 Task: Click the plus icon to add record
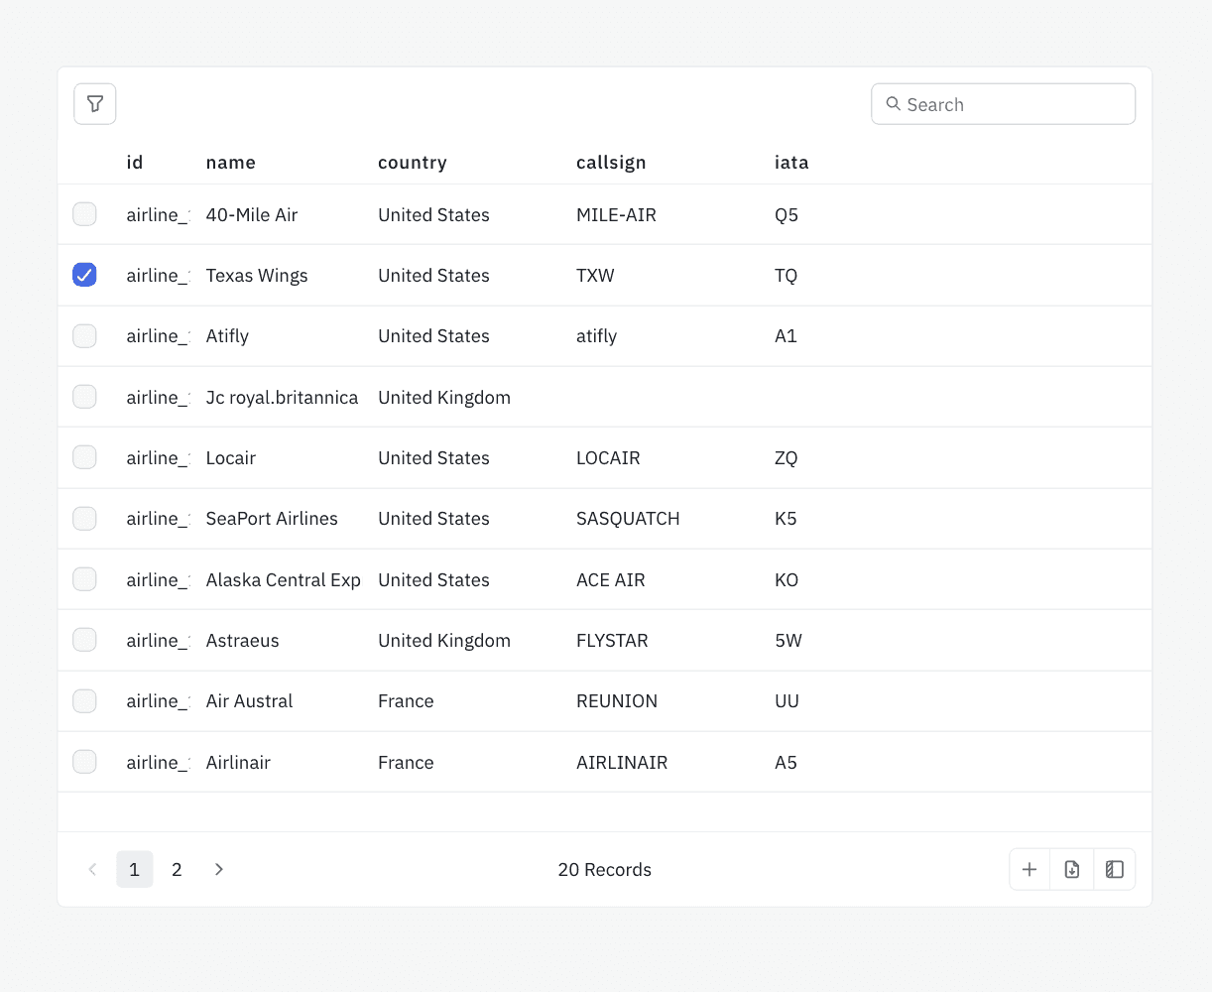coord(1030,870)
